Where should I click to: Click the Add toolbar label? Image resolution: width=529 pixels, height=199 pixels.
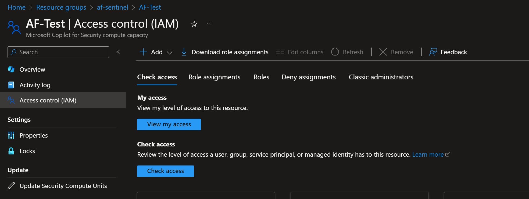click(x=157, y=52)
